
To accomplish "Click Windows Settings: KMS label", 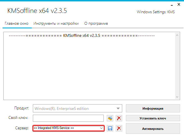I will pyautogui.click(x=156, y=12).
